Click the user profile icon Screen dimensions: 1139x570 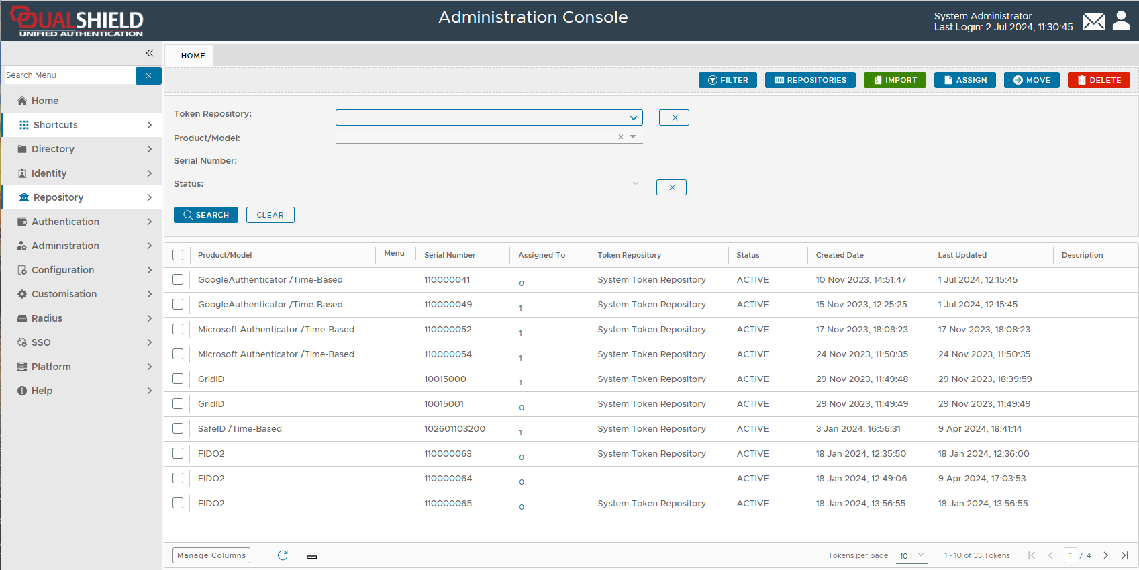pyautogui.click(x=1121, y=21)
